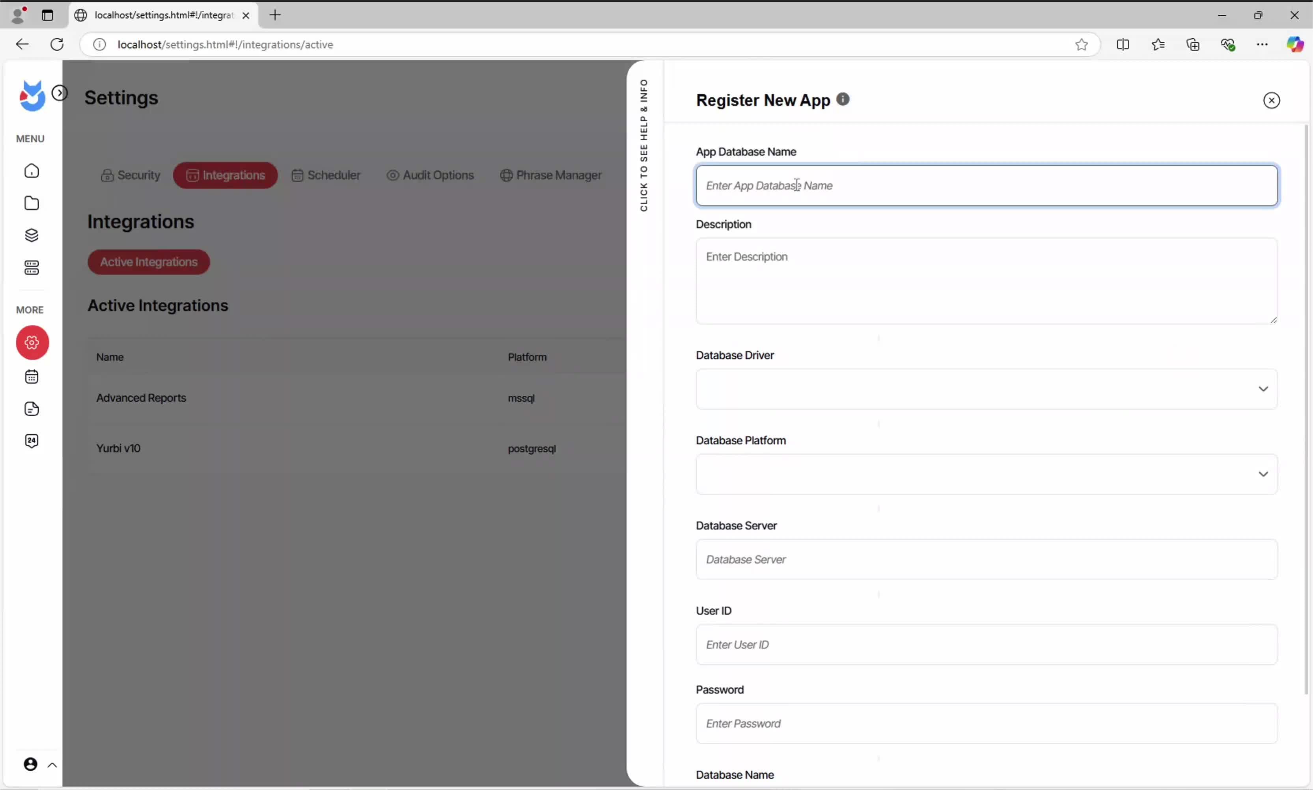Open the Database Platform dropdown
The image size is (1313, 790).
(986, 474)
